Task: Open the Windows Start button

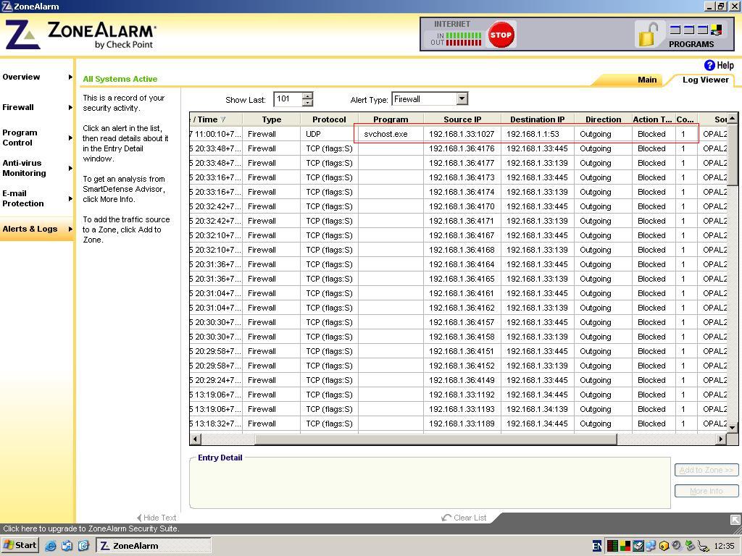Action: (x=20, y=545)
